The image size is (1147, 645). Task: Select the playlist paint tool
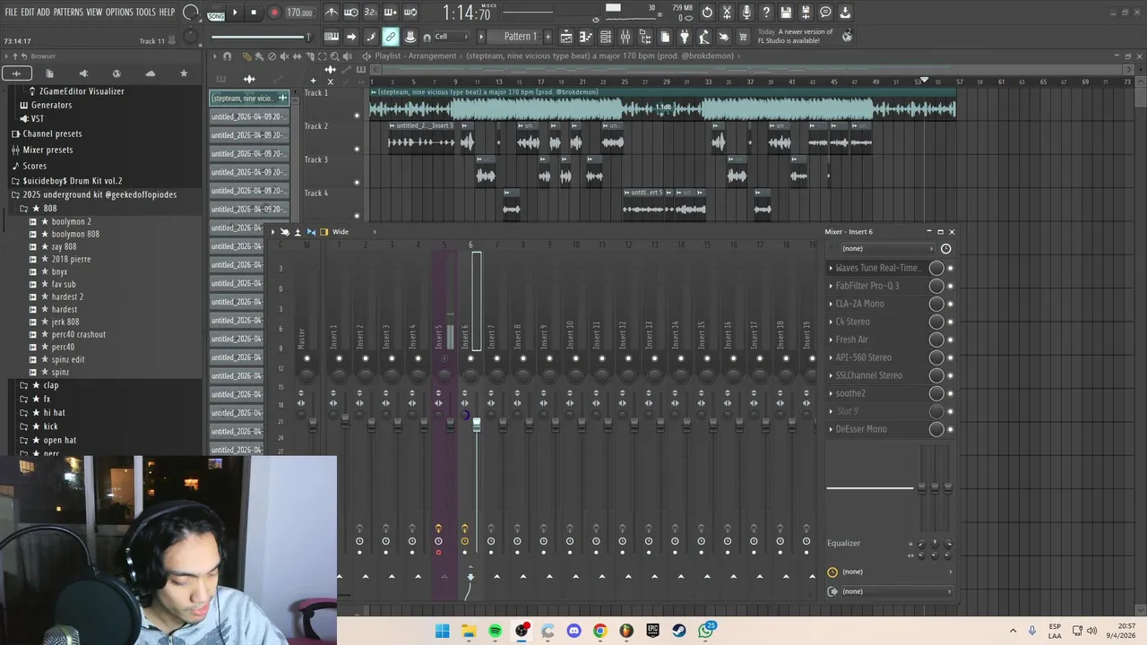[x=260, y=56]
